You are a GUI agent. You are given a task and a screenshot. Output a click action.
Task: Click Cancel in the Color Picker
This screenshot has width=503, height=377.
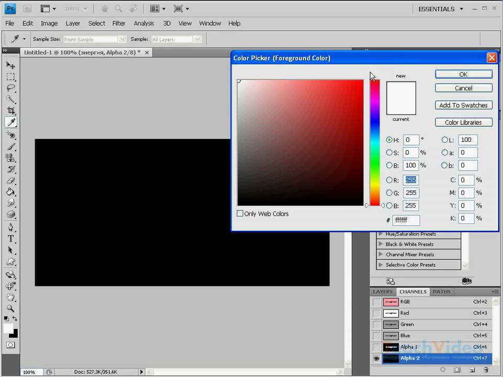(x=464, y=88)
